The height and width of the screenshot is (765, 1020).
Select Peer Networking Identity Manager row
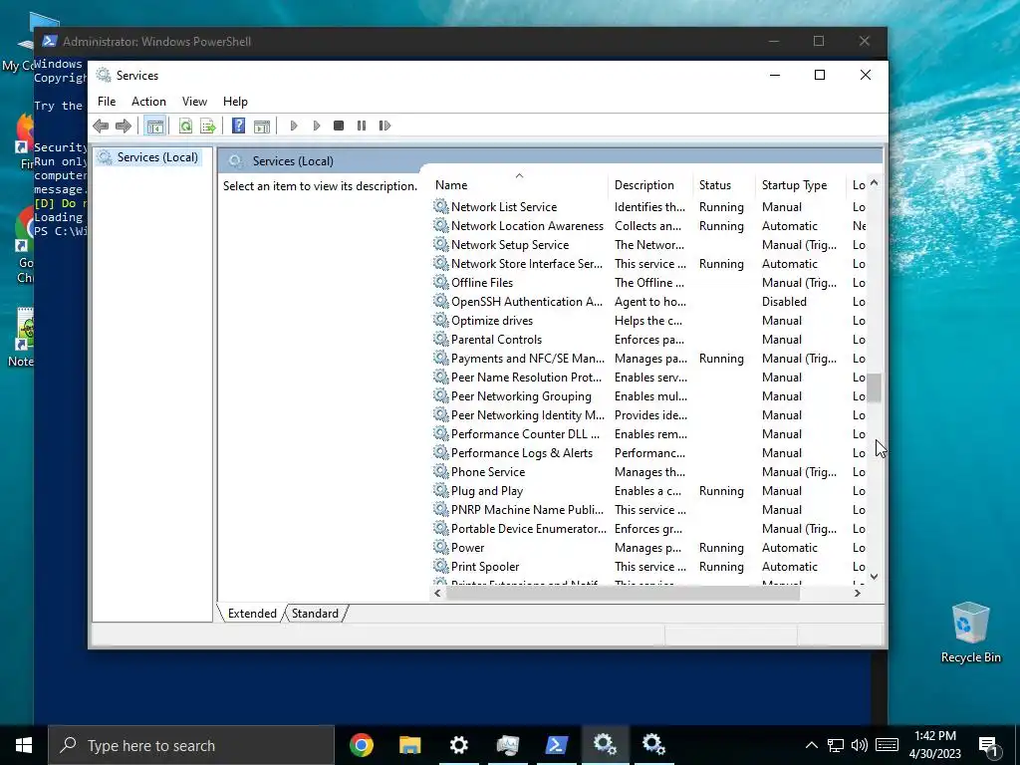[x=648, y=414]
